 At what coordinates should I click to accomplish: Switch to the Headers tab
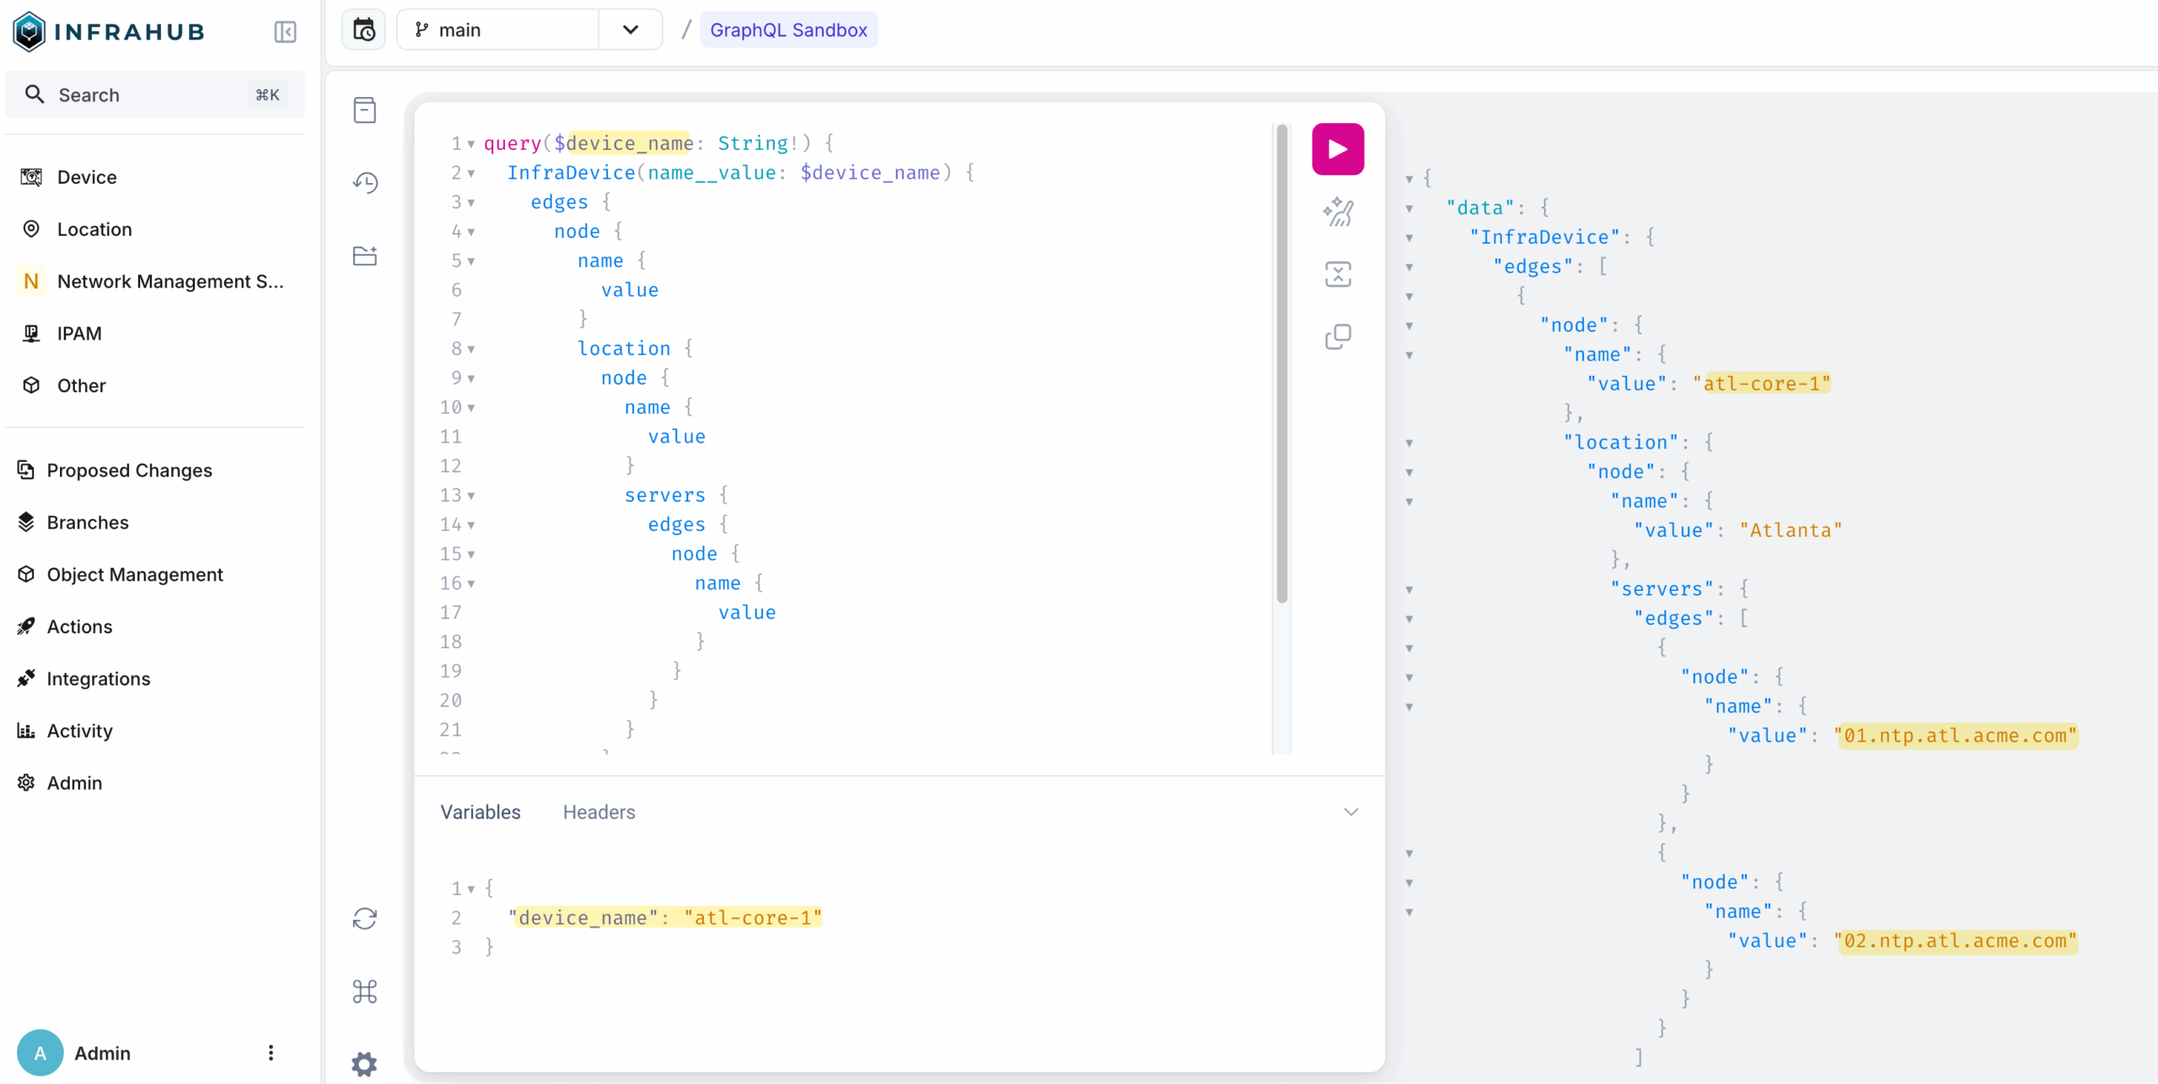[x=599, y=813]
